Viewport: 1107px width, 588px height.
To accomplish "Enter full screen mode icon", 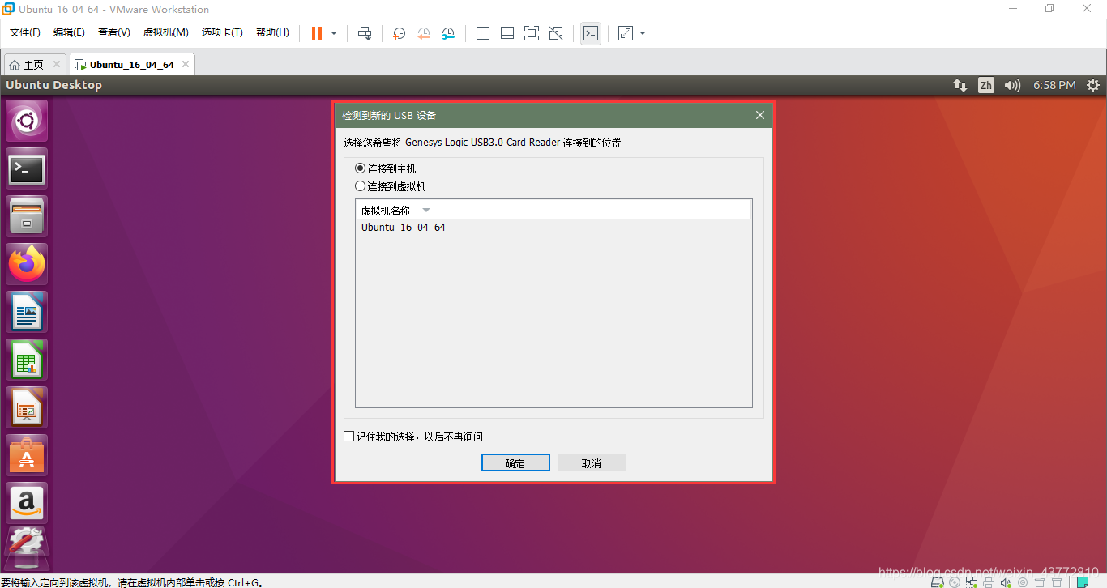I will pos(532,33).
